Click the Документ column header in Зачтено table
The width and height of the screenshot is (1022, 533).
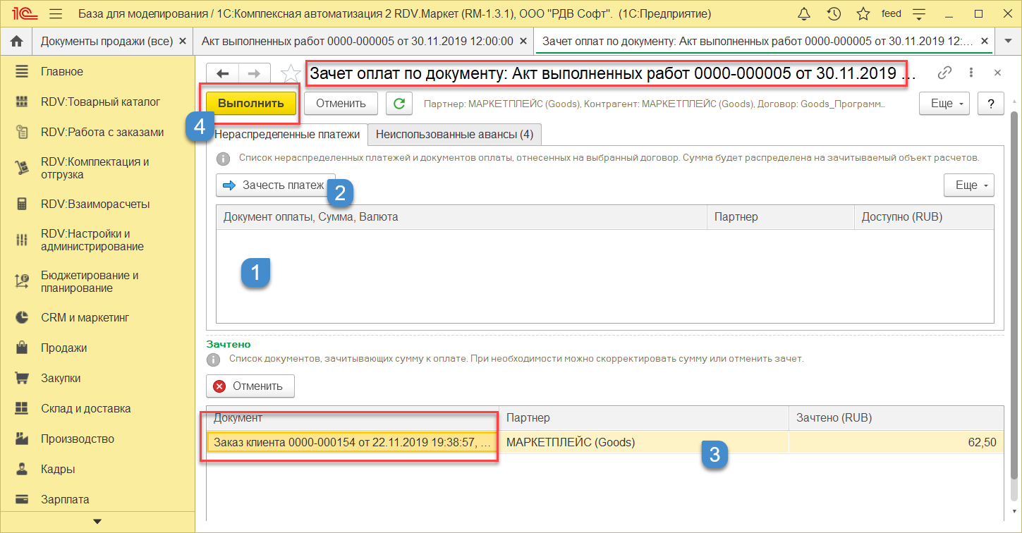click(353, 418)
